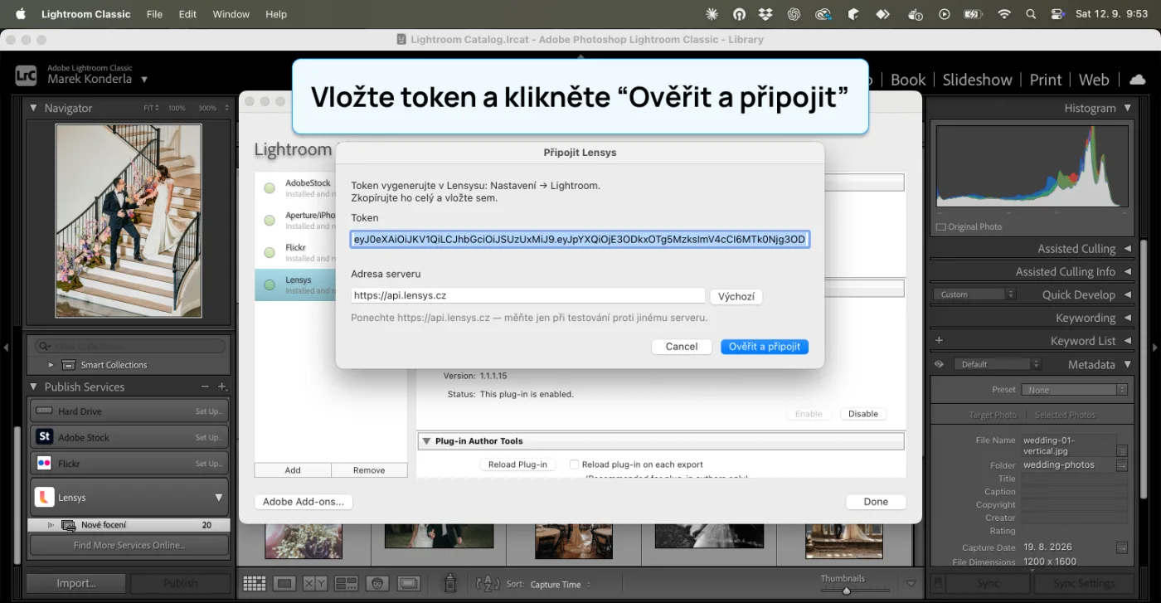Click the Token input field

tap(580, 240)
